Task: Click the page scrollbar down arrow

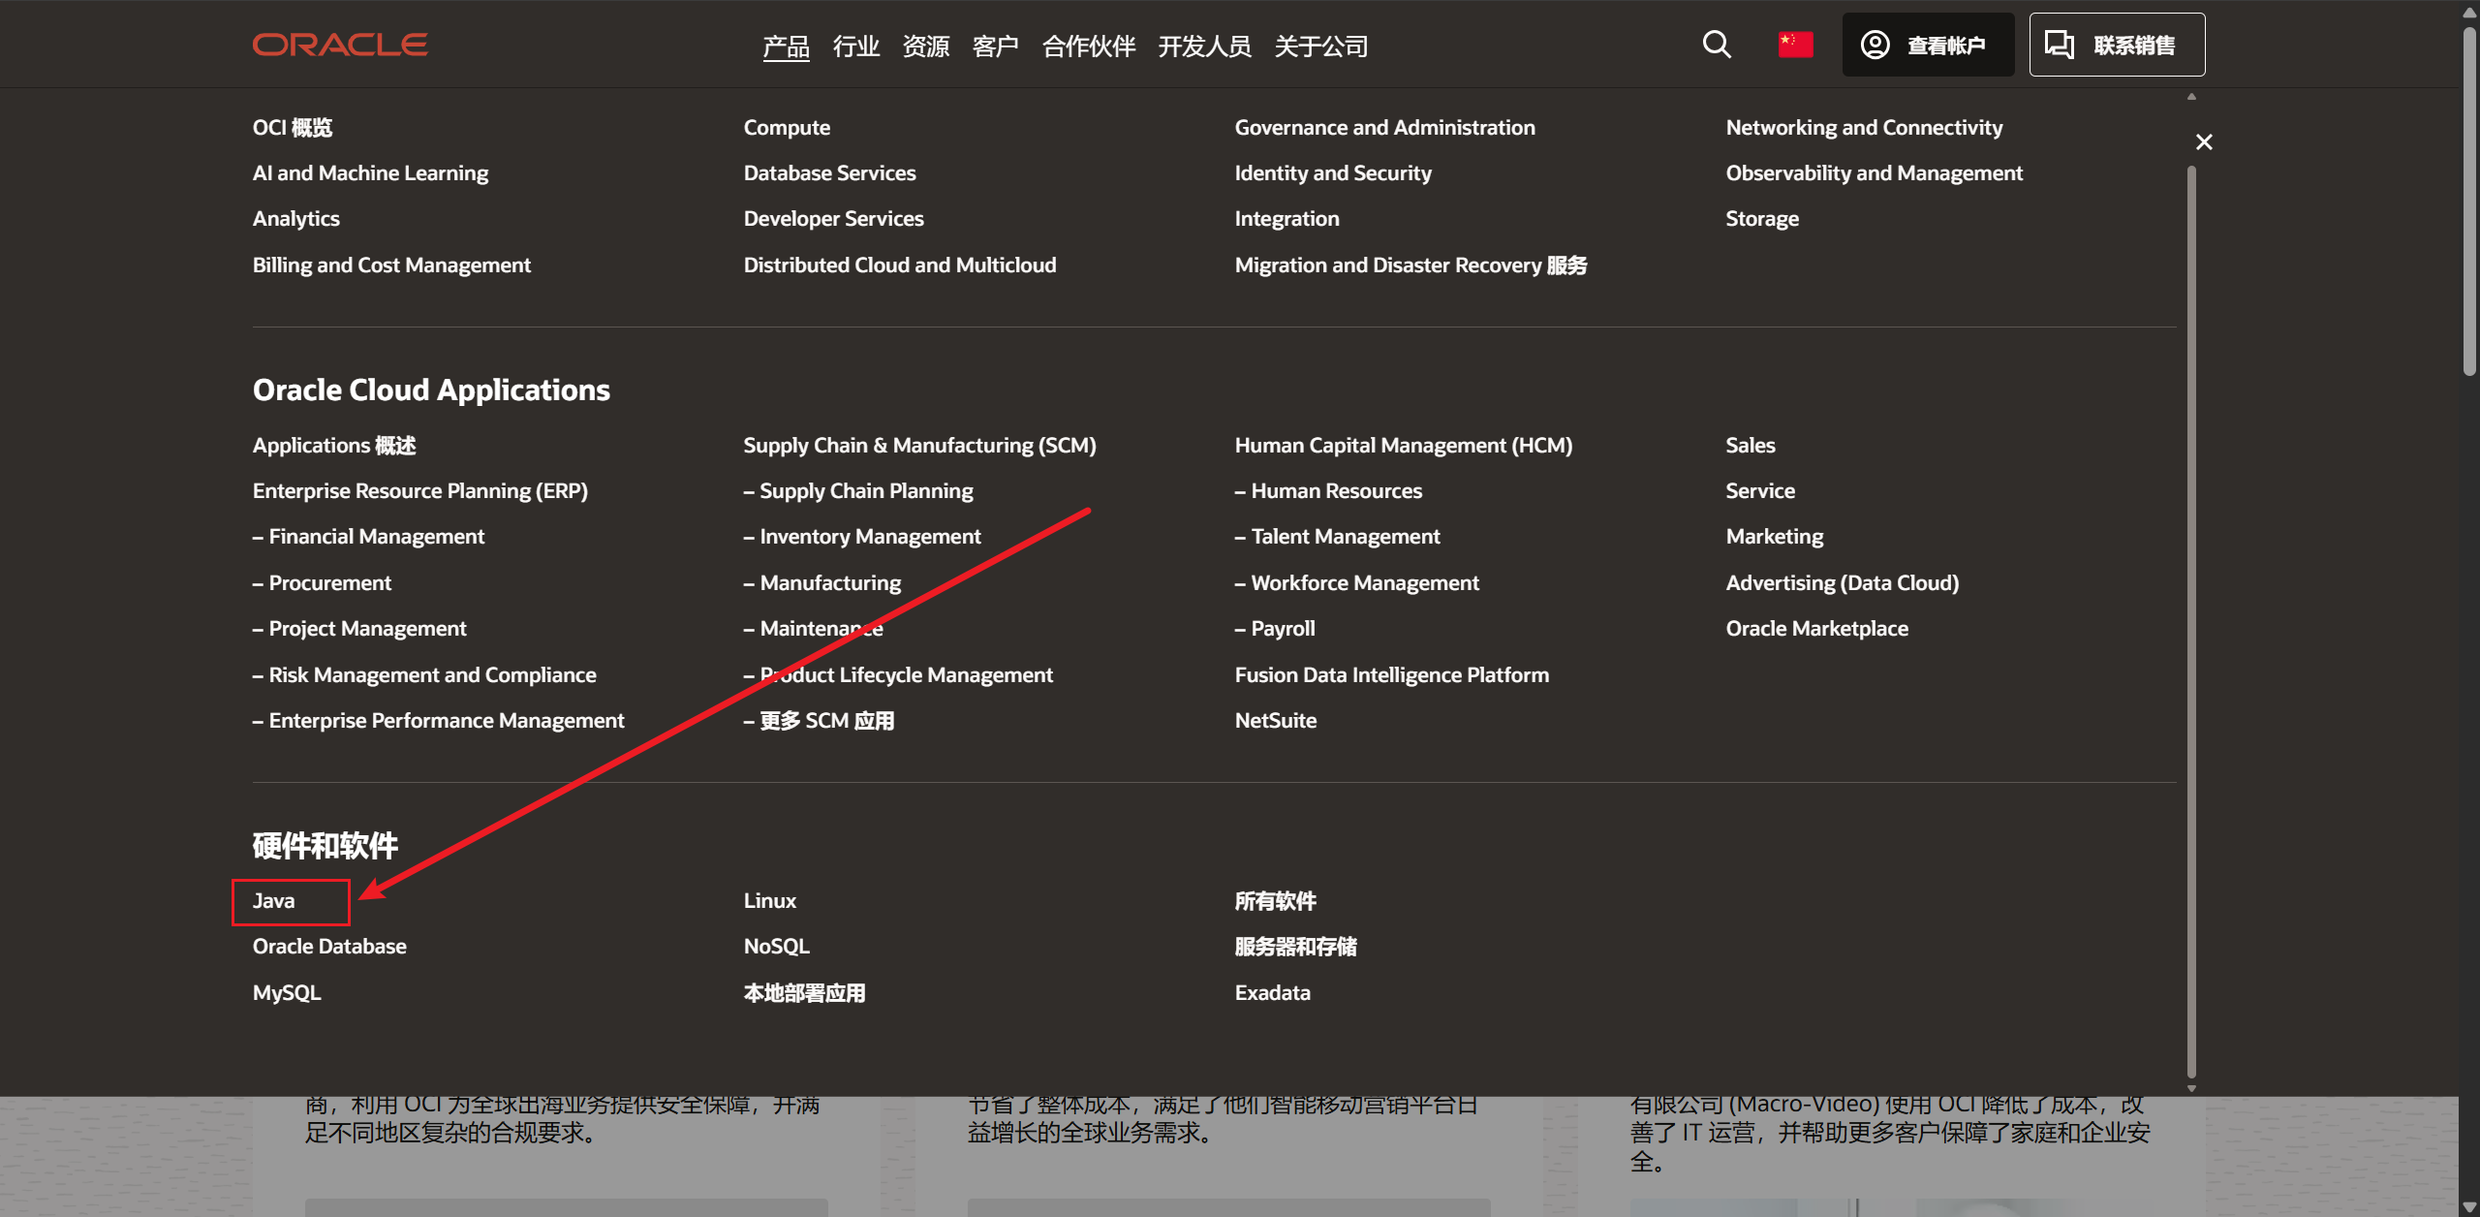Action: (2469, 1207)
